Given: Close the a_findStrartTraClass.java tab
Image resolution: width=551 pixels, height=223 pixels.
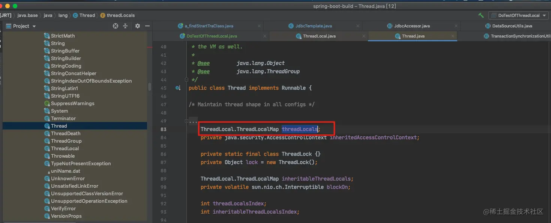Looking at the screenshot, I should [259, 26].
